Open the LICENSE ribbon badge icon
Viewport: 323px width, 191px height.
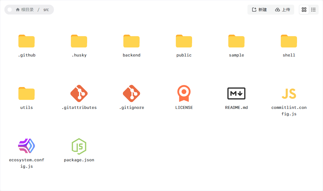184,93
